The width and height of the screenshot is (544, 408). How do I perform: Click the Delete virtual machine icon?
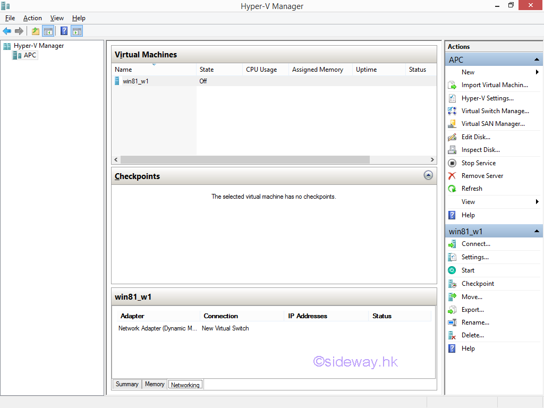tap(452, 335)
